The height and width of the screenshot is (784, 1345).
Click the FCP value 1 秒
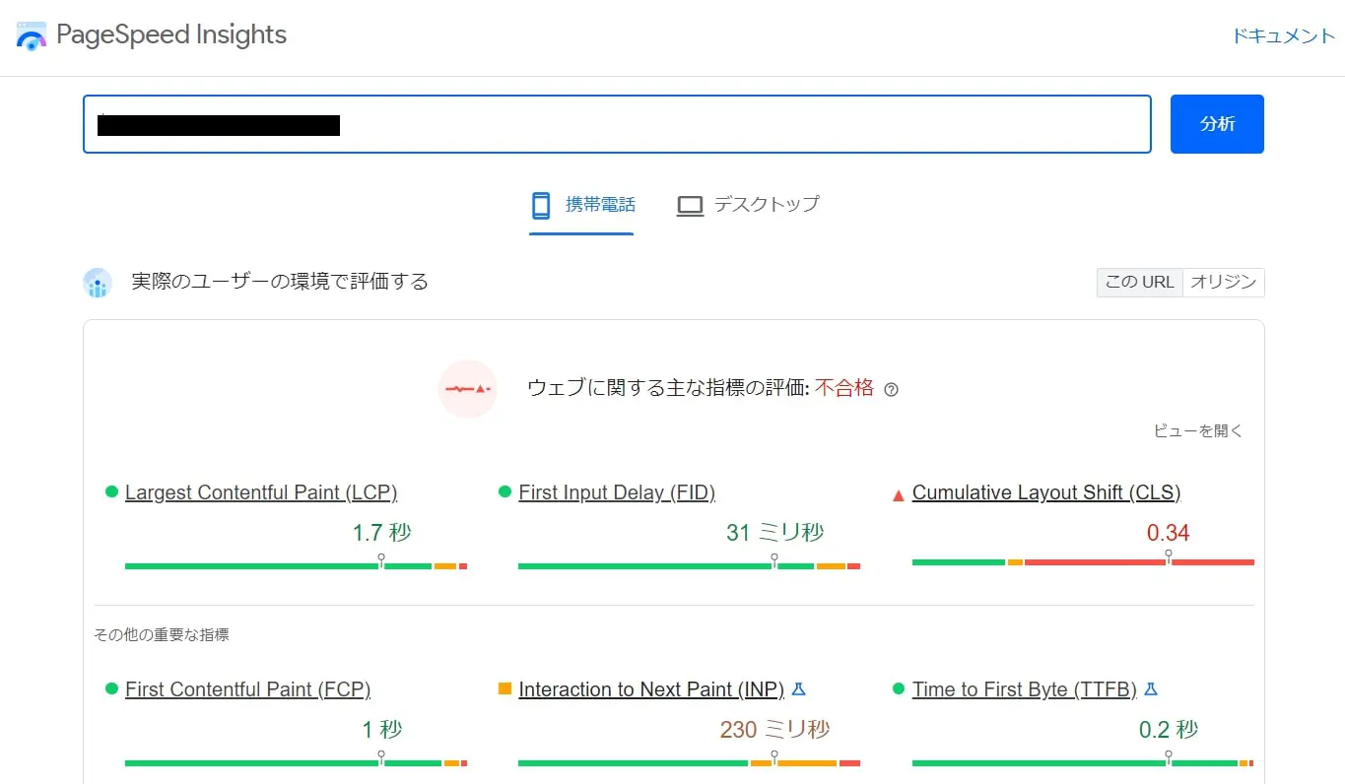click(382, 730)
